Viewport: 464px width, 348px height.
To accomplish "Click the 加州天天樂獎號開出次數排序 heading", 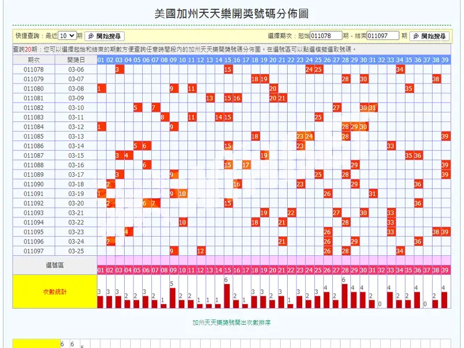I will pos(231,322).
